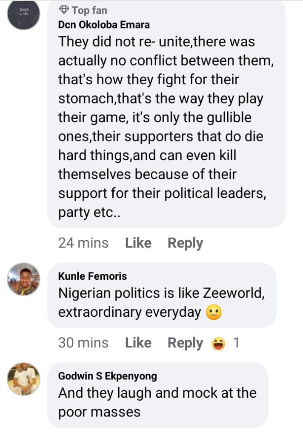Viewport: 303px width, 436px height.
Task: Open Kunle Femoris's profile picture
Action: pos(24,279)
